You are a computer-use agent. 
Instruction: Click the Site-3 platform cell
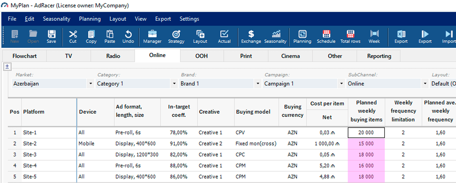49,155
